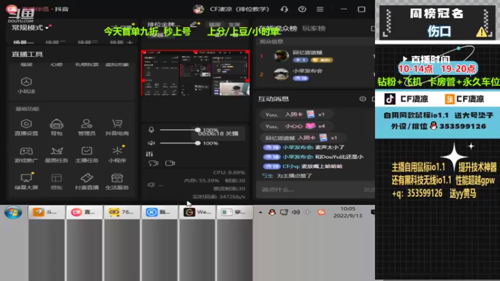The height and width of the screenshot is (281, 500).
Task: Open 生活服务 life services
Action: (x=117, y=182)
